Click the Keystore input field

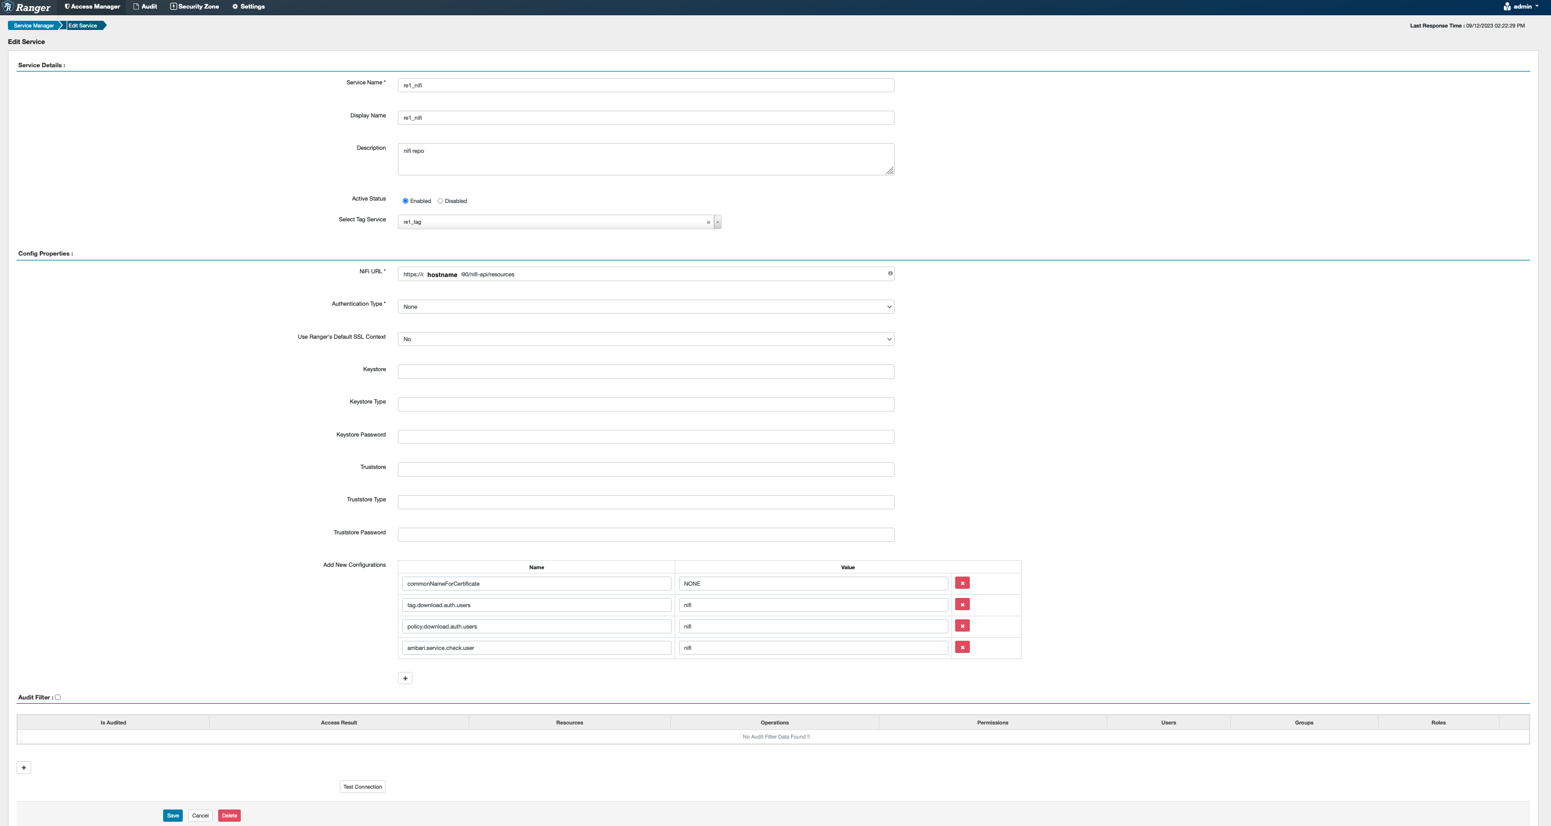[x=646, y=372]
